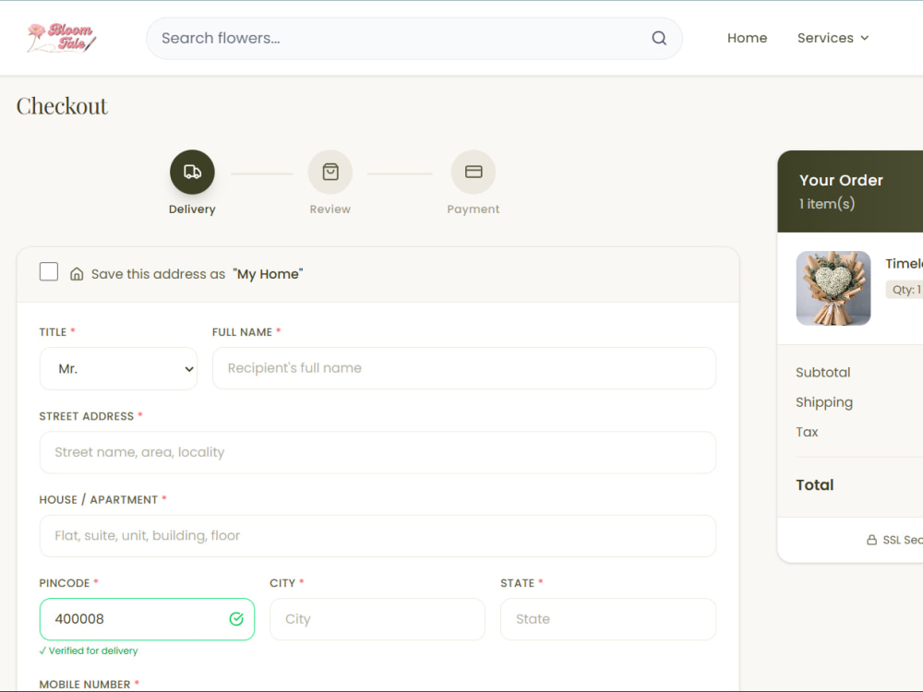923x692 pixels.
Task: Click the "Verified for delivery" message
Action: click(89, 650)
